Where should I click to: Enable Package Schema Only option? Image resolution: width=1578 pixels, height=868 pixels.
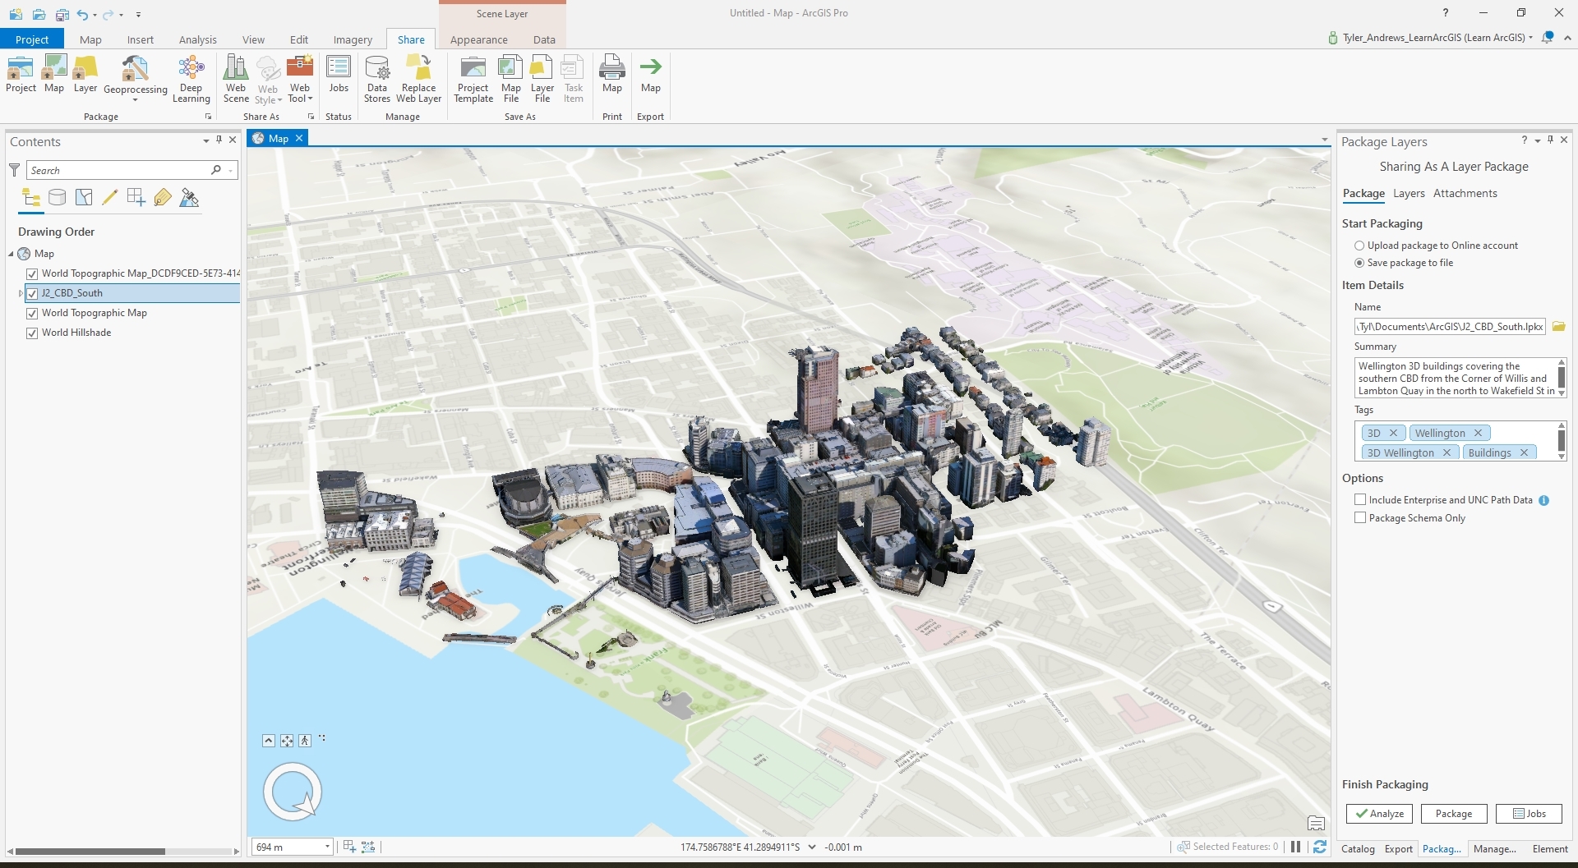coord(1360,518)
